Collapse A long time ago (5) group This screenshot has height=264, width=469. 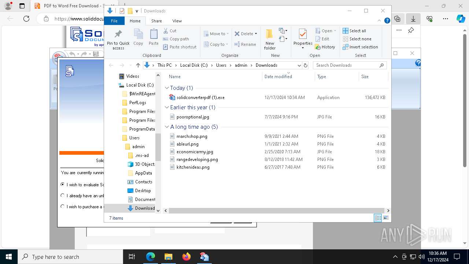167,127
